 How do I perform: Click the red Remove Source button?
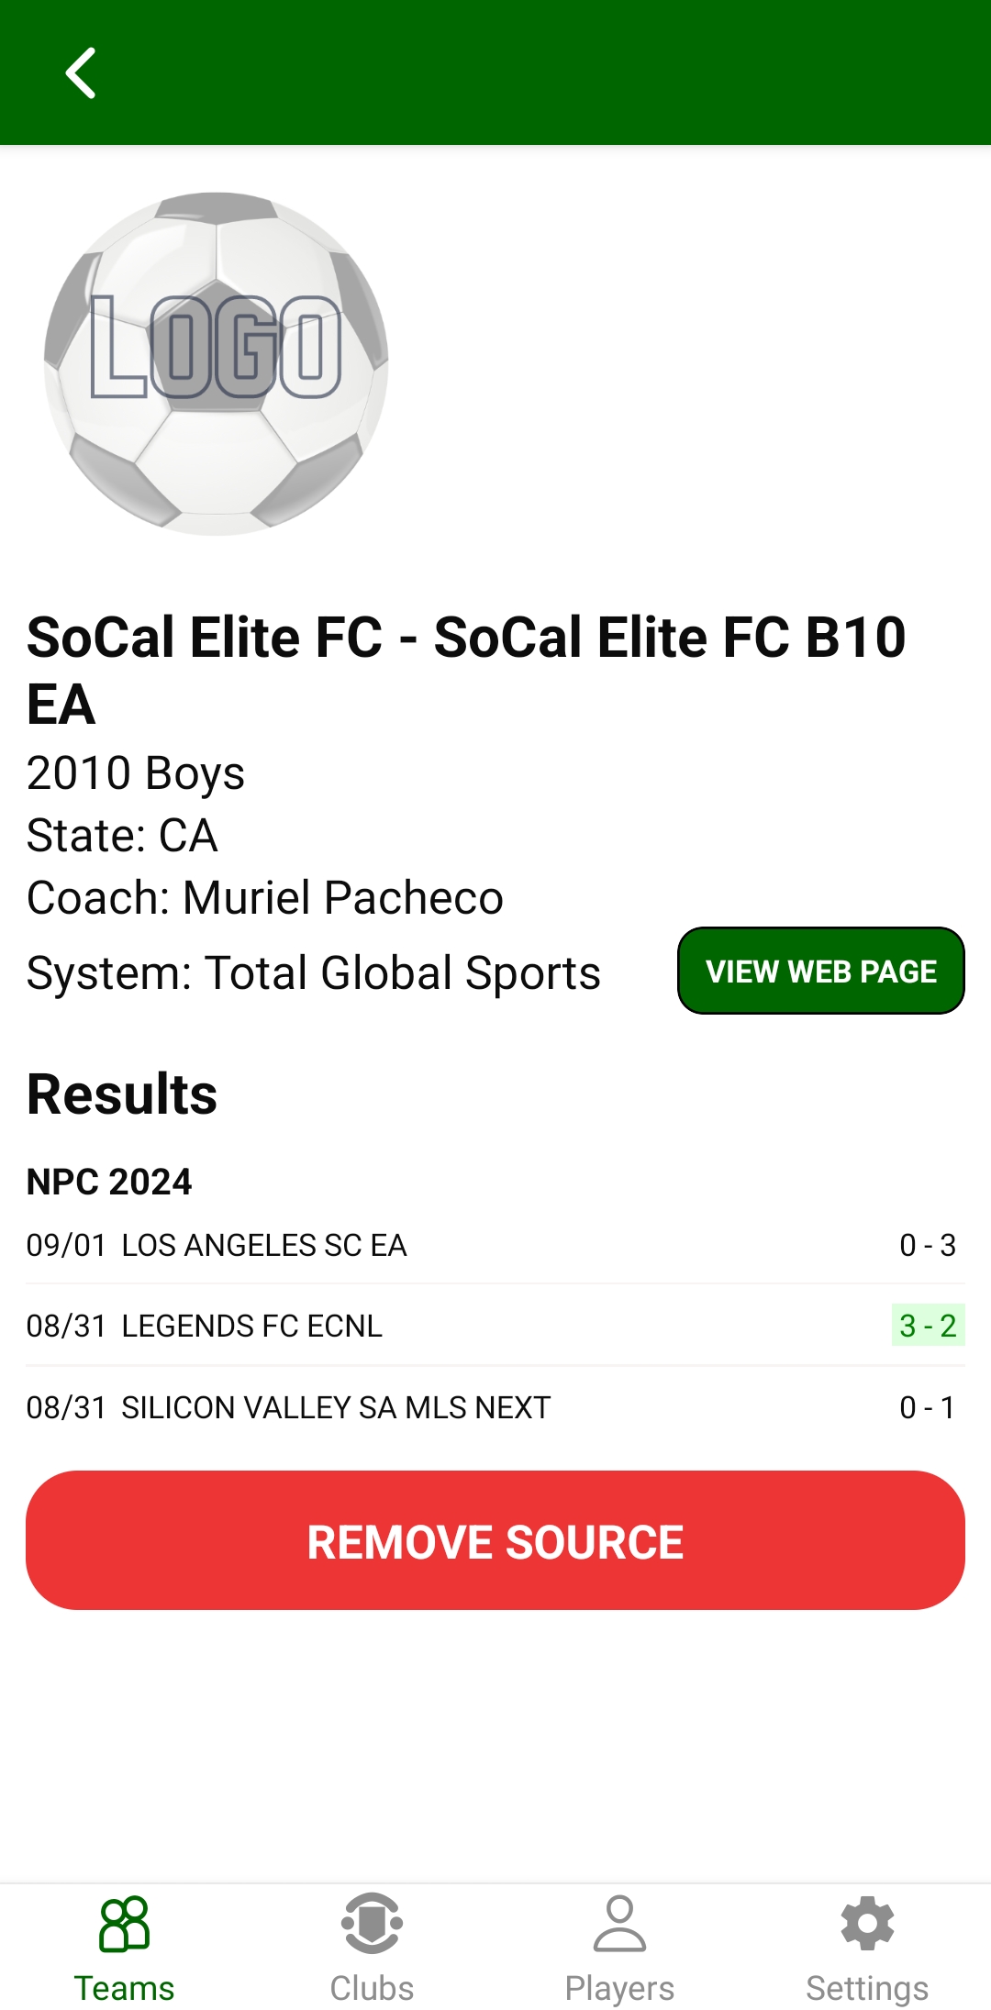[495, 1541]
